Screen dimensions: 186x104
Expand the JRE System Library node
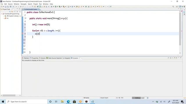point(3,16)
